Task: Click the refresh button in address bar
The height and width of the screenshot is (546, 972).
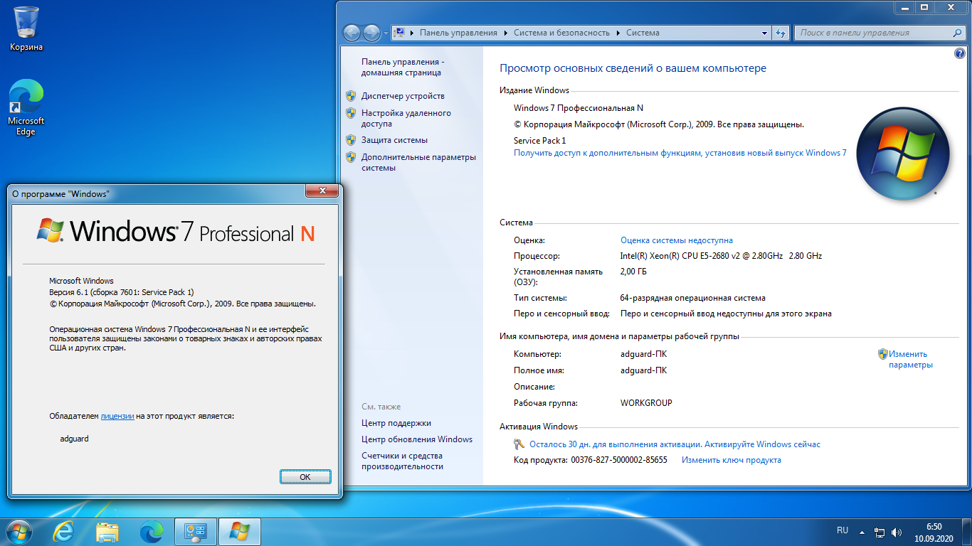Action: [781, 33]
